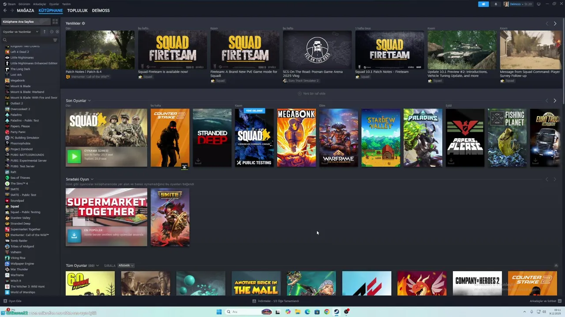Select Valheim in library list
The image size is (565, 317).
(x=16, y=252)
